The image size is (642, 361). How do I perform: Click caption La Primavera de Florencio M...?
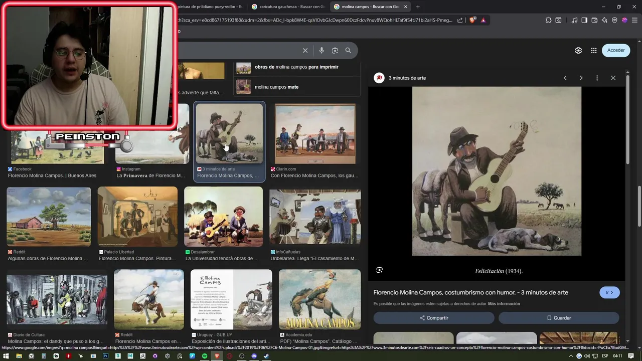pyautogui.click(x=150, y=175)
